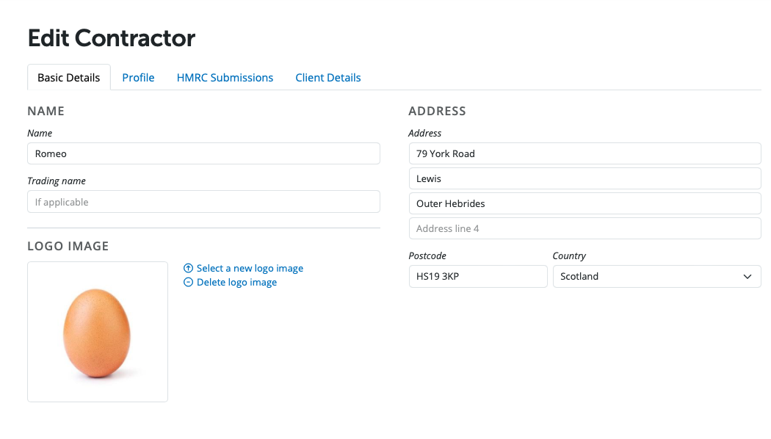Select the Basic Details tab
Viewport: 771px width, 439px height.
pos(69,78)
